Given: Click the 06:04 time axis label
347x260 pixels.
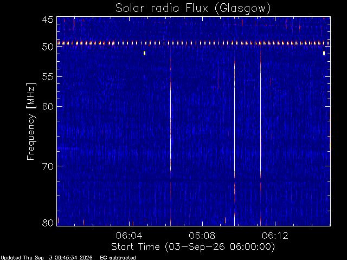Looking at the screenshot, I should (x=129, y=236).
